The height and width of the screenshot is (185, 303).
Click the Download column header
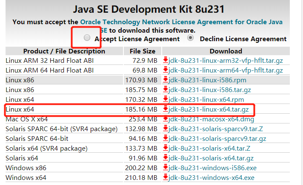226,51
